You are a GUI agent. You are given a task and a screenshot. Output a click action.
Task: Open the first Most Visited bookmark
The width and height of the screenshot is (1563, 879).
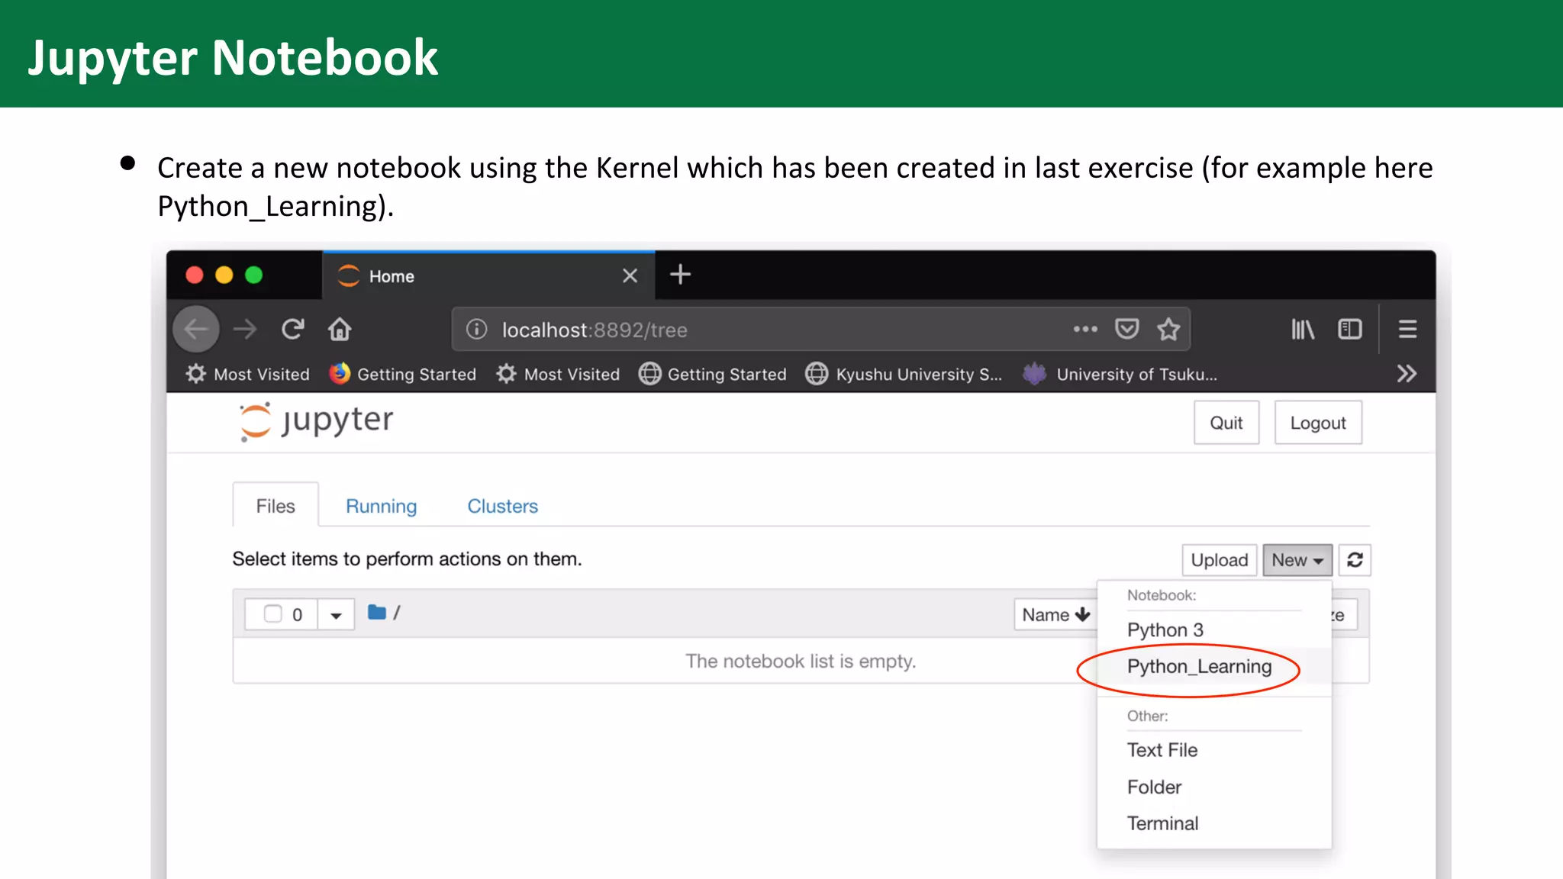[248, 374]
